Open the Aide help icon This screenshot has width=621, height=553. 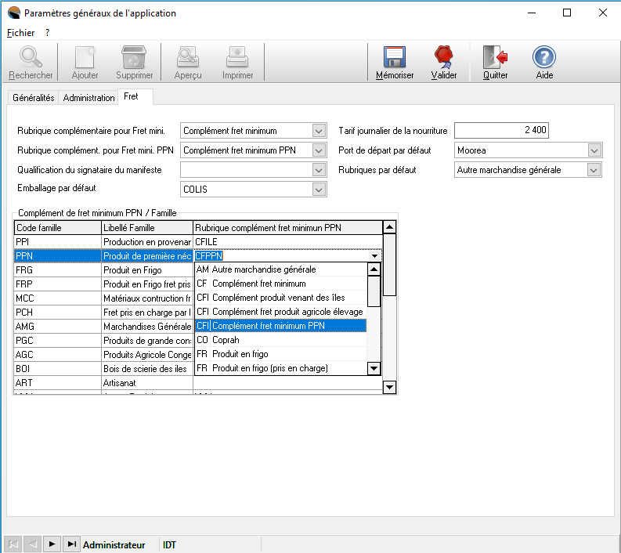click(x=544, y=58)
